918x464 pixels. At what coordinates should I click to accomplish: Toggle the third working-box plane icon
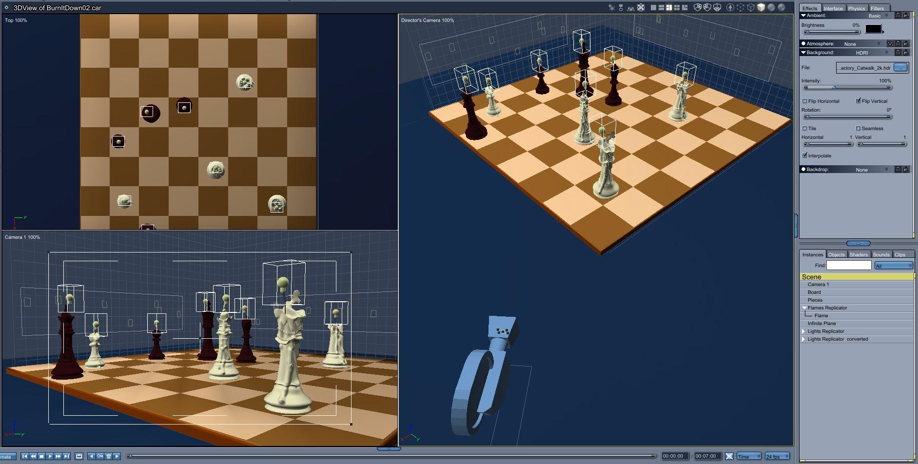click(x=717, y=8)
